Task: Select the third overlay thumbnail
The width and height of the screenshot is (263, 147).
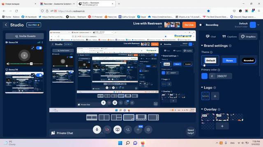Action: 237,117
